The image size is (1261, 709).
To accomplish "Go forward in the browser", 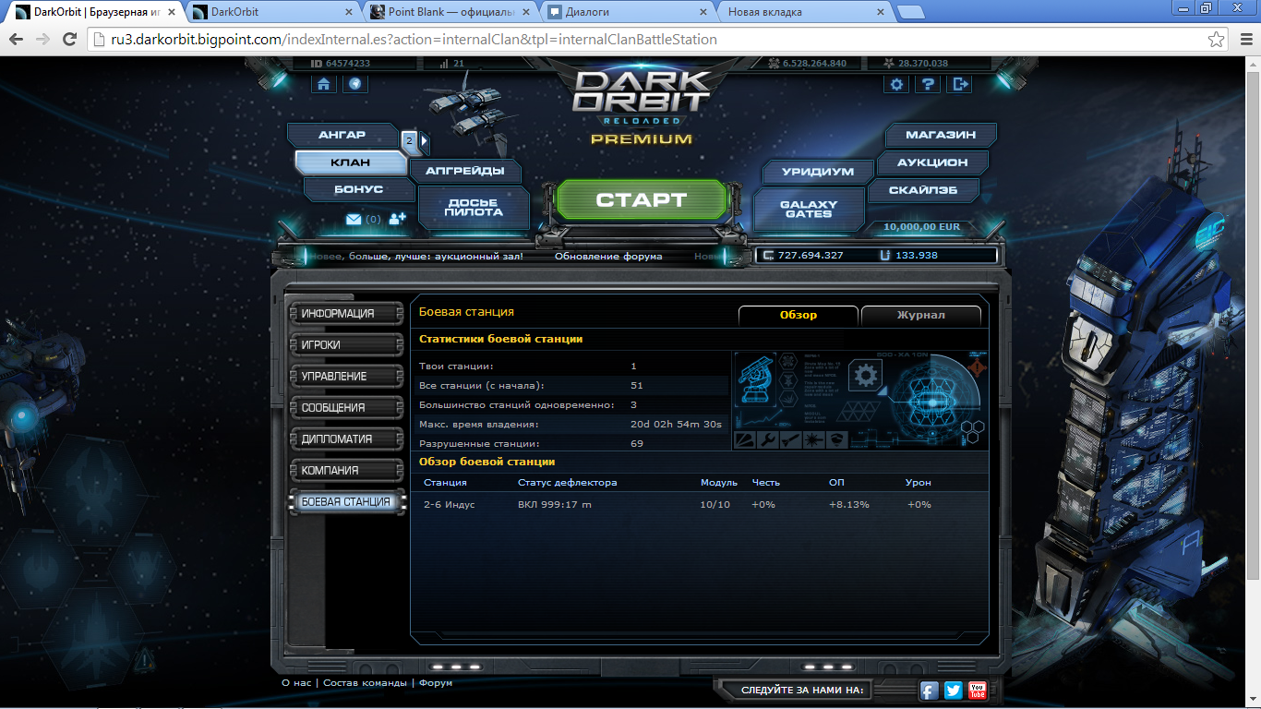I will (x=42, y=40).
